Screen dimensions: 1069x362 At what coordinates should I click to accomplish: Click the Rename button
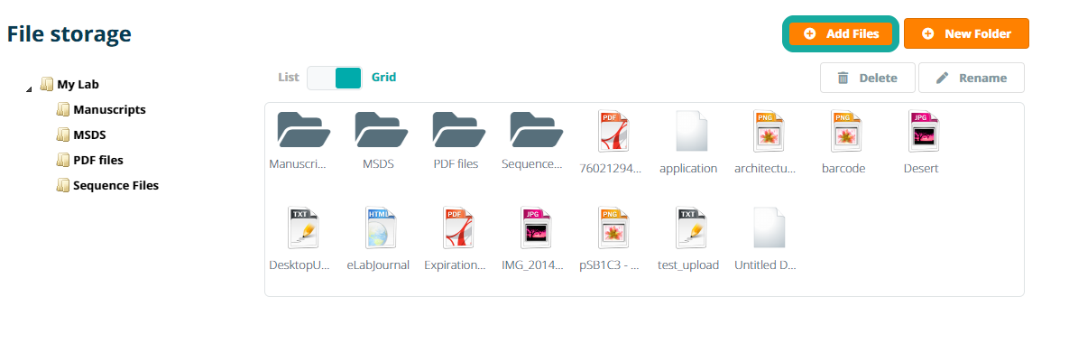[971, 78]
